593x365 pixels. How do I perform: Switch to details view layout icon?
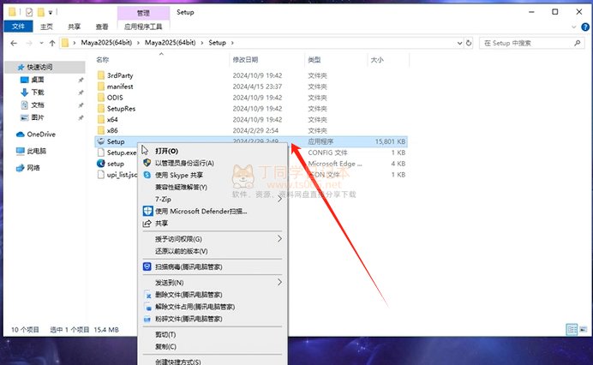point(572,330)
